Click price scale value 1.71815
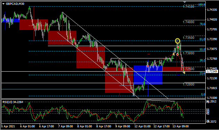219x130 pixels. point(212,88)
